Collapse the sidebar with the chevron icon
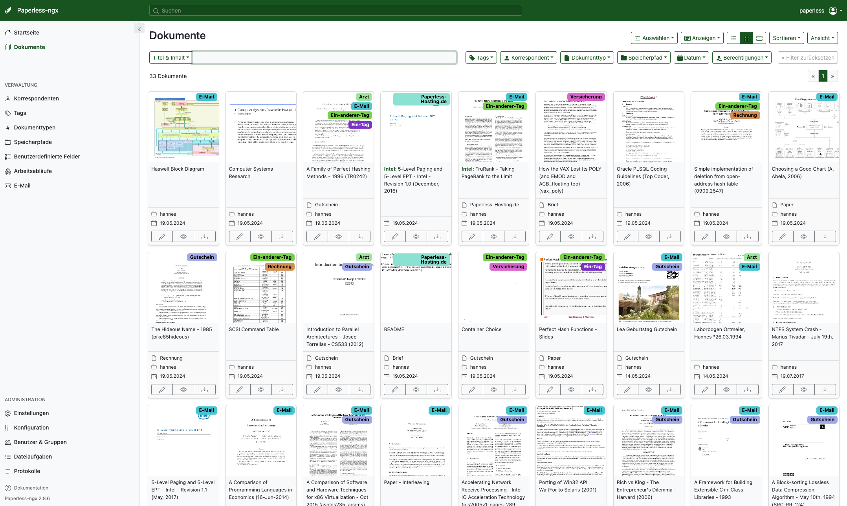The image size is (847, 506). point(139,29)
